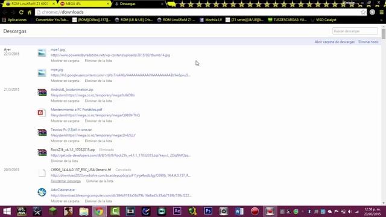Switch to the MEGA 4% tab
Viewport: 386px width, 217px height.
pos(84,4)
